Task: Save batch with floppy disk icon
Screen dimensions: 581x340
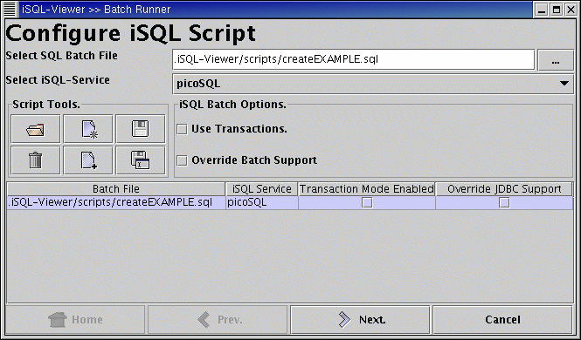Action: coord(141,129)
